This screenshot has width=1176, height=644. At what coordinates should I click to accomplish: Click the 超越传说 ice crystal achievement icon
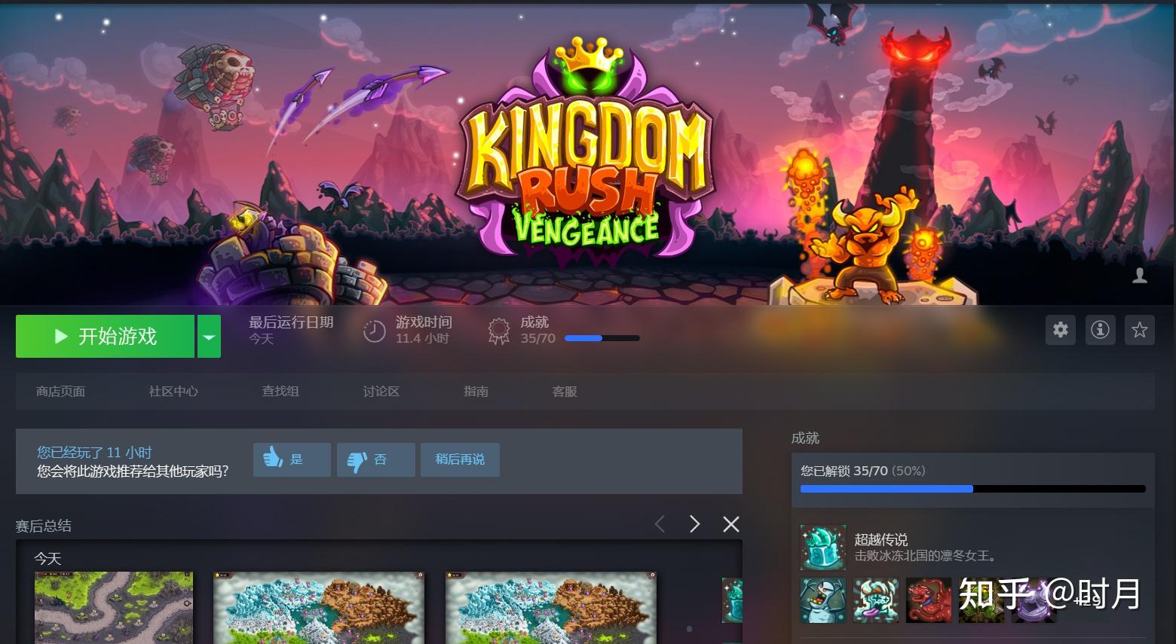tap(823, 548)
